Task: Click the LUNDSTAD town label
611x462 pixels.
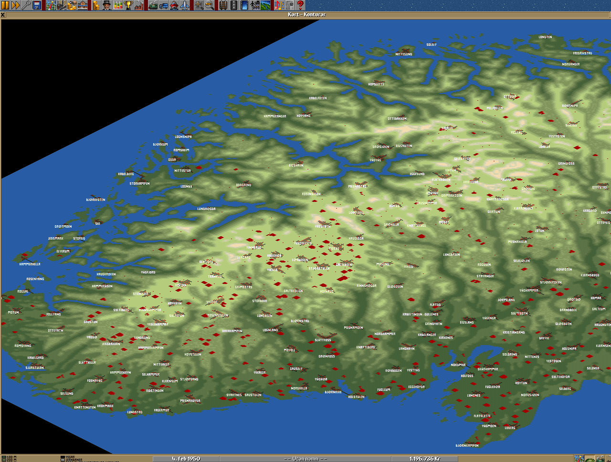Action: 135,412
